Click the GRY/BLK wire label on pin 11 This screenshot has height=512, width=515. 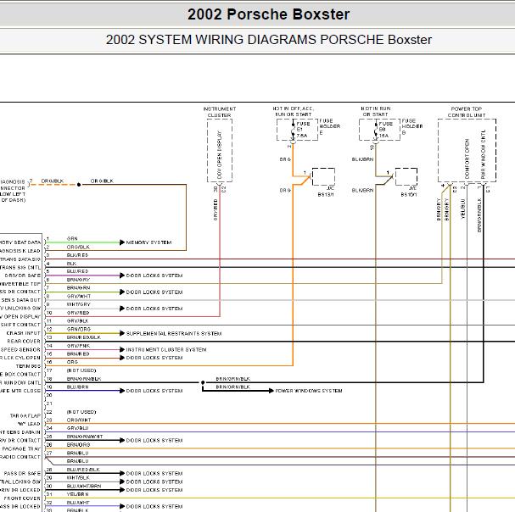pos(77,321)
